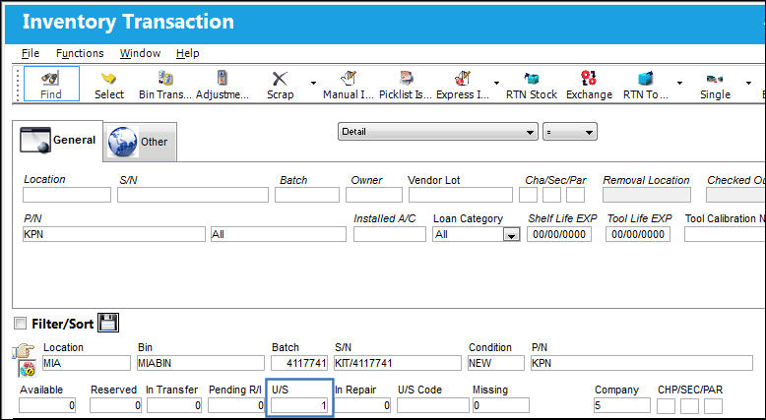Click the U/S Code field

(x=433, y=405)
